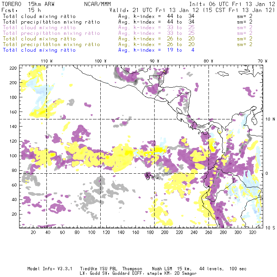
Task: Select the black "Total precipitation mixing ratio" legend line
Action: click(x=51, y=22)
